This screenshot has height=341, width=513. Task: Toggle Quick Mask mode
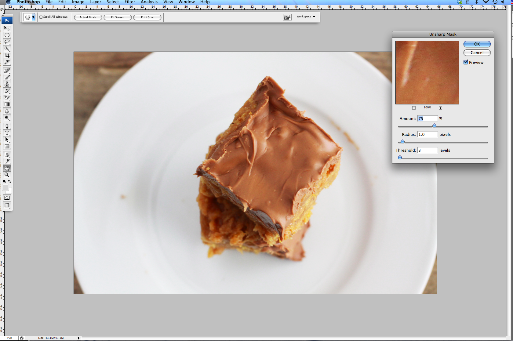click(x=7, y=198)
